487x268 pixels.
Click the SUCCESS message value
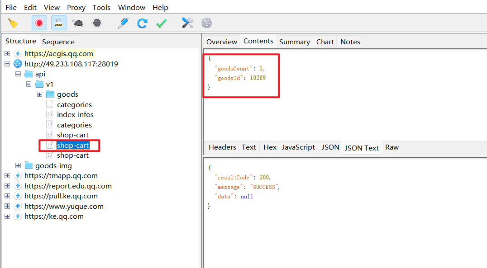(x=264, y=187)
